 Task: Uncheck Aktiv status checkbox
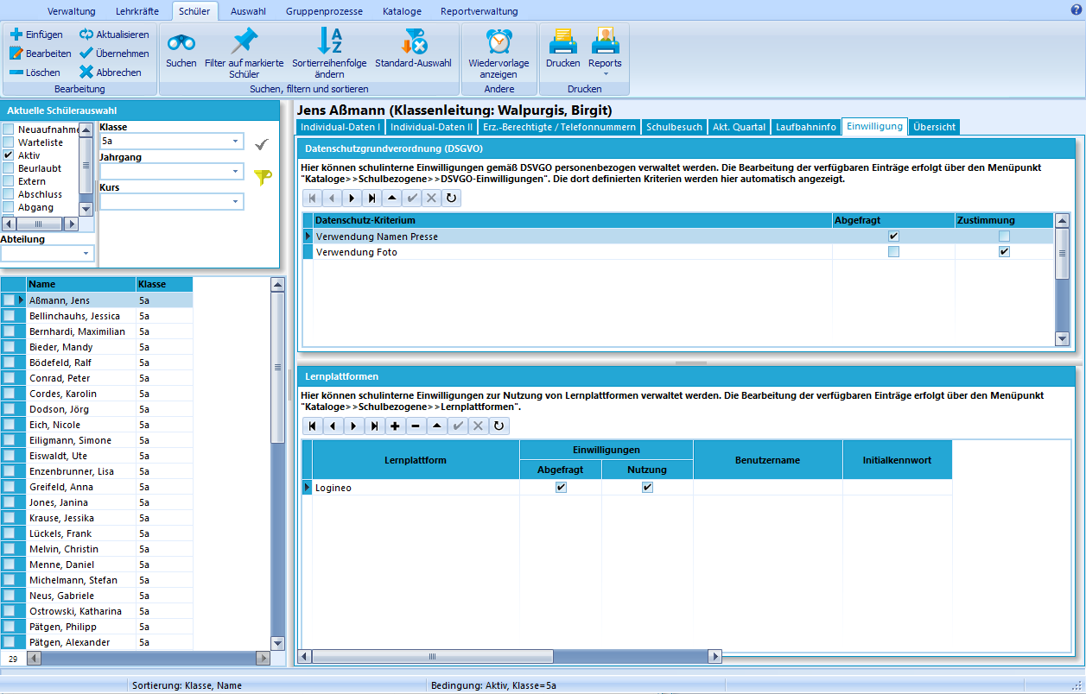8,155
